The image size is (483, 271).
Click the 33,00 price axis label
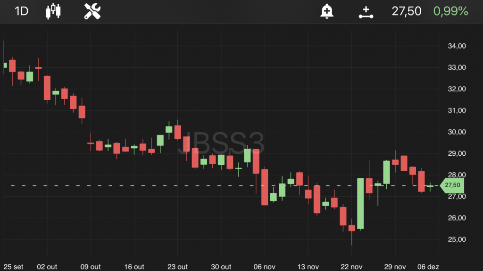point(457,68)
